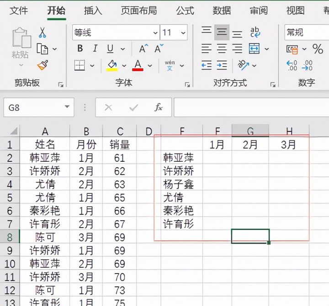Confirm entry with check mark
Viewport: 329px width, 306px height.
pyautogui.click(x=133, y=108)
